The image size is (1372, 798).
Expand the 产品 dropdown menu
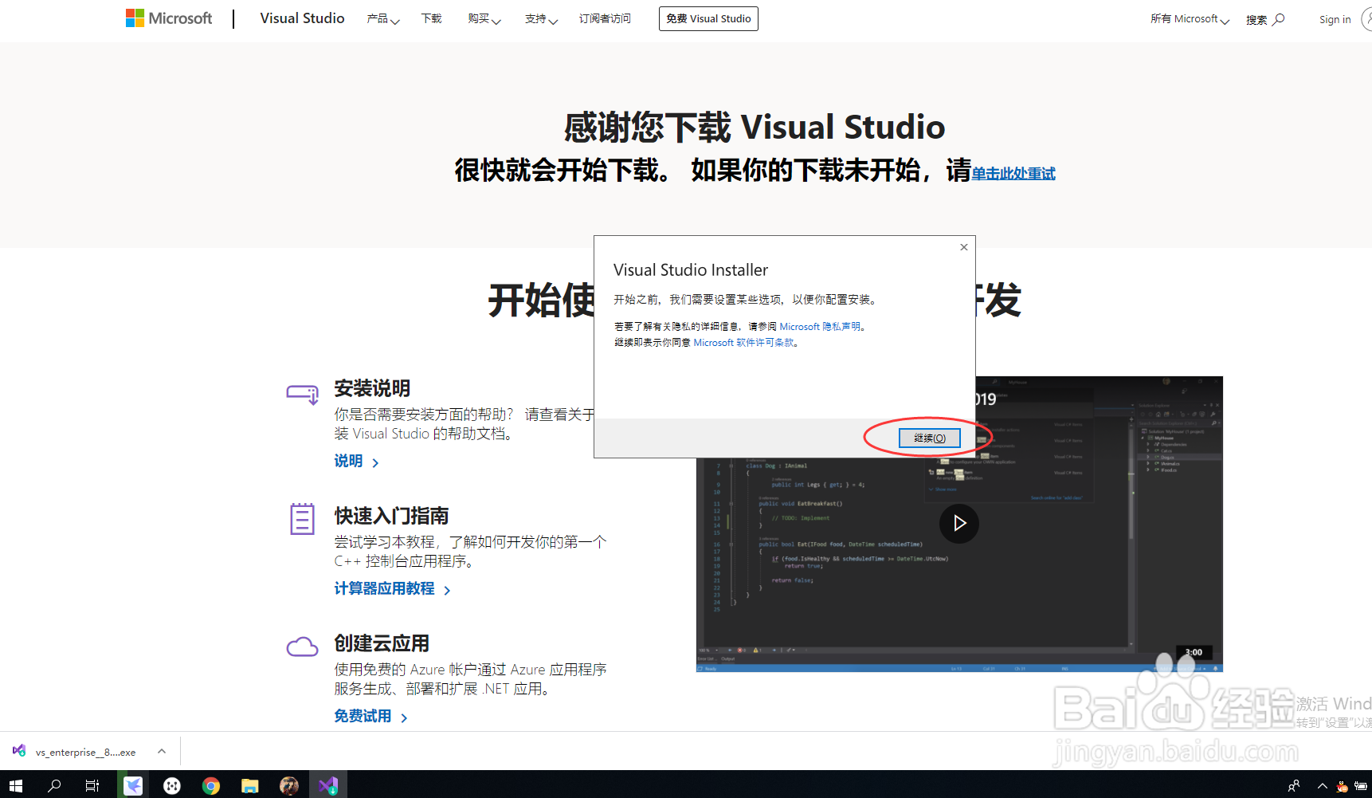[x=383, y=19]
